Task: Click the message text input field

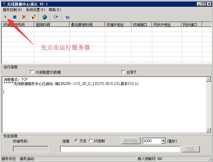Action: pos(120,149)
